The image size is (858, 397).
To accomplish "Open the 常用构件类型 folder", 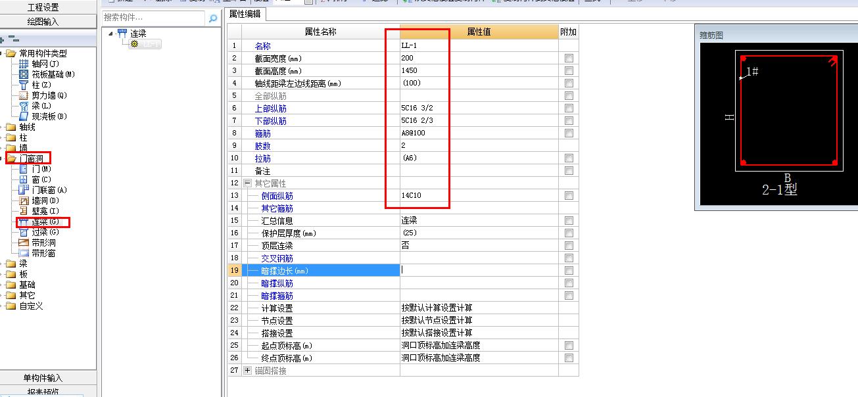I will [x=37, y=53].
